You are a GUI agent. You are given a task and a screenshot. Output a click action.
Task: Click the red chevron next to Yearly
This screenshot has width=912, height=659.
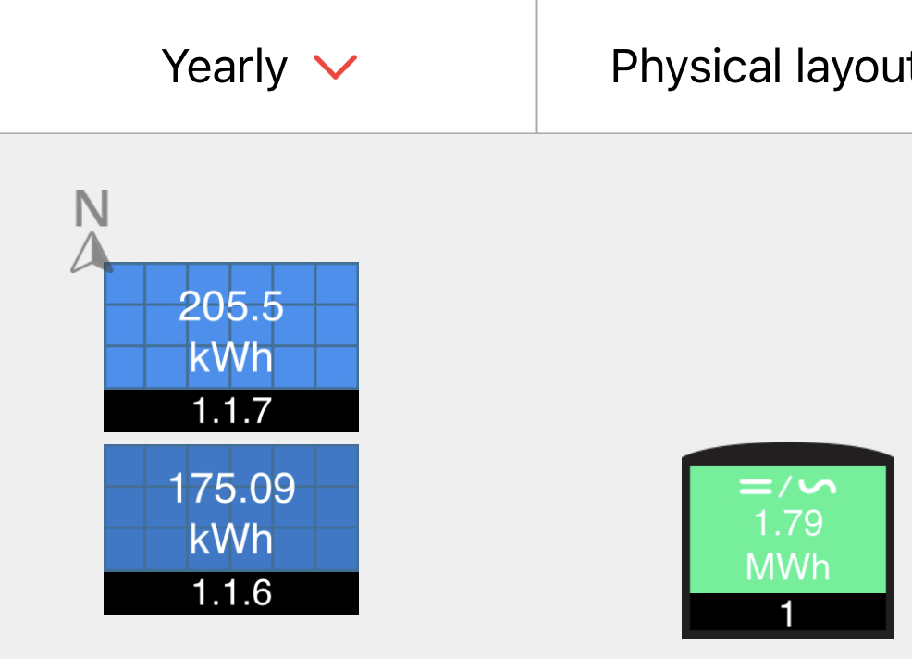[x=335, y=67]
